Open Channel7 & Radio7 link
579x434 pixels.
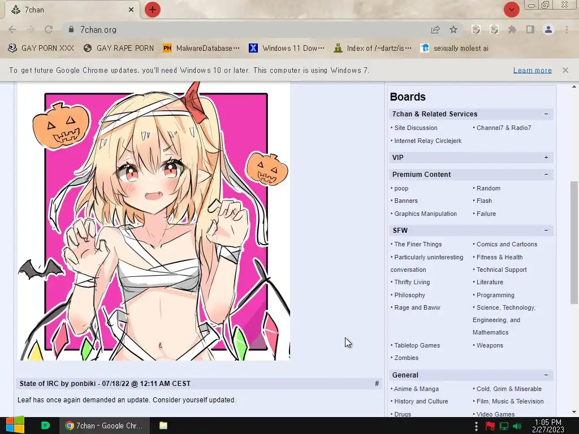504,128
